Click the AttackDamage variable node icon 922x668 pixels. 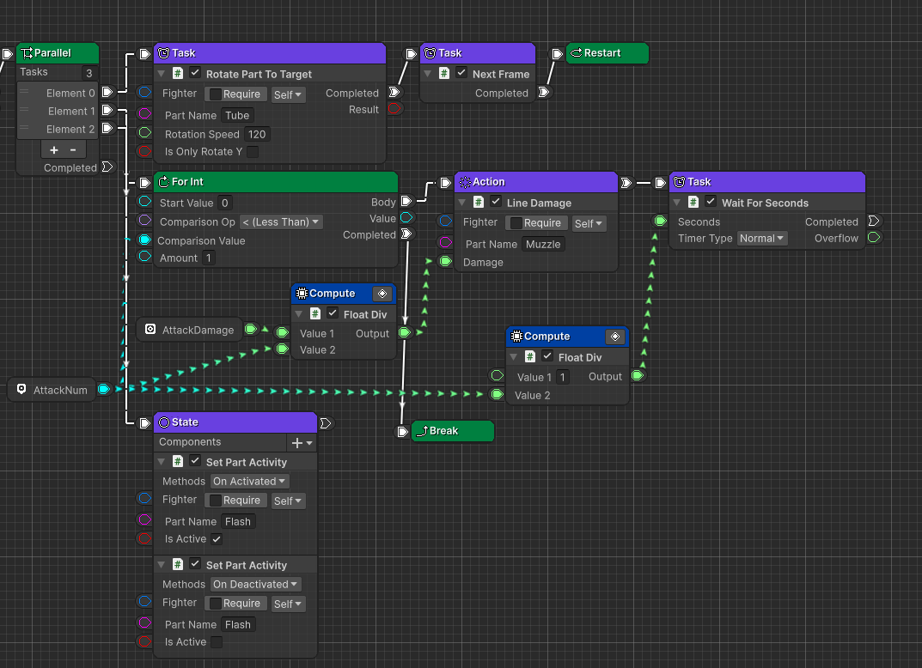(x=150, y=330)
